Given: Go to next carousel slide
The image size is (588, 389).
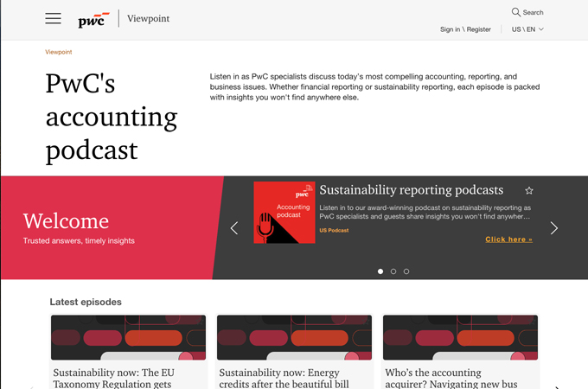Looking at the screenshot, I should (x=554, y=228).
